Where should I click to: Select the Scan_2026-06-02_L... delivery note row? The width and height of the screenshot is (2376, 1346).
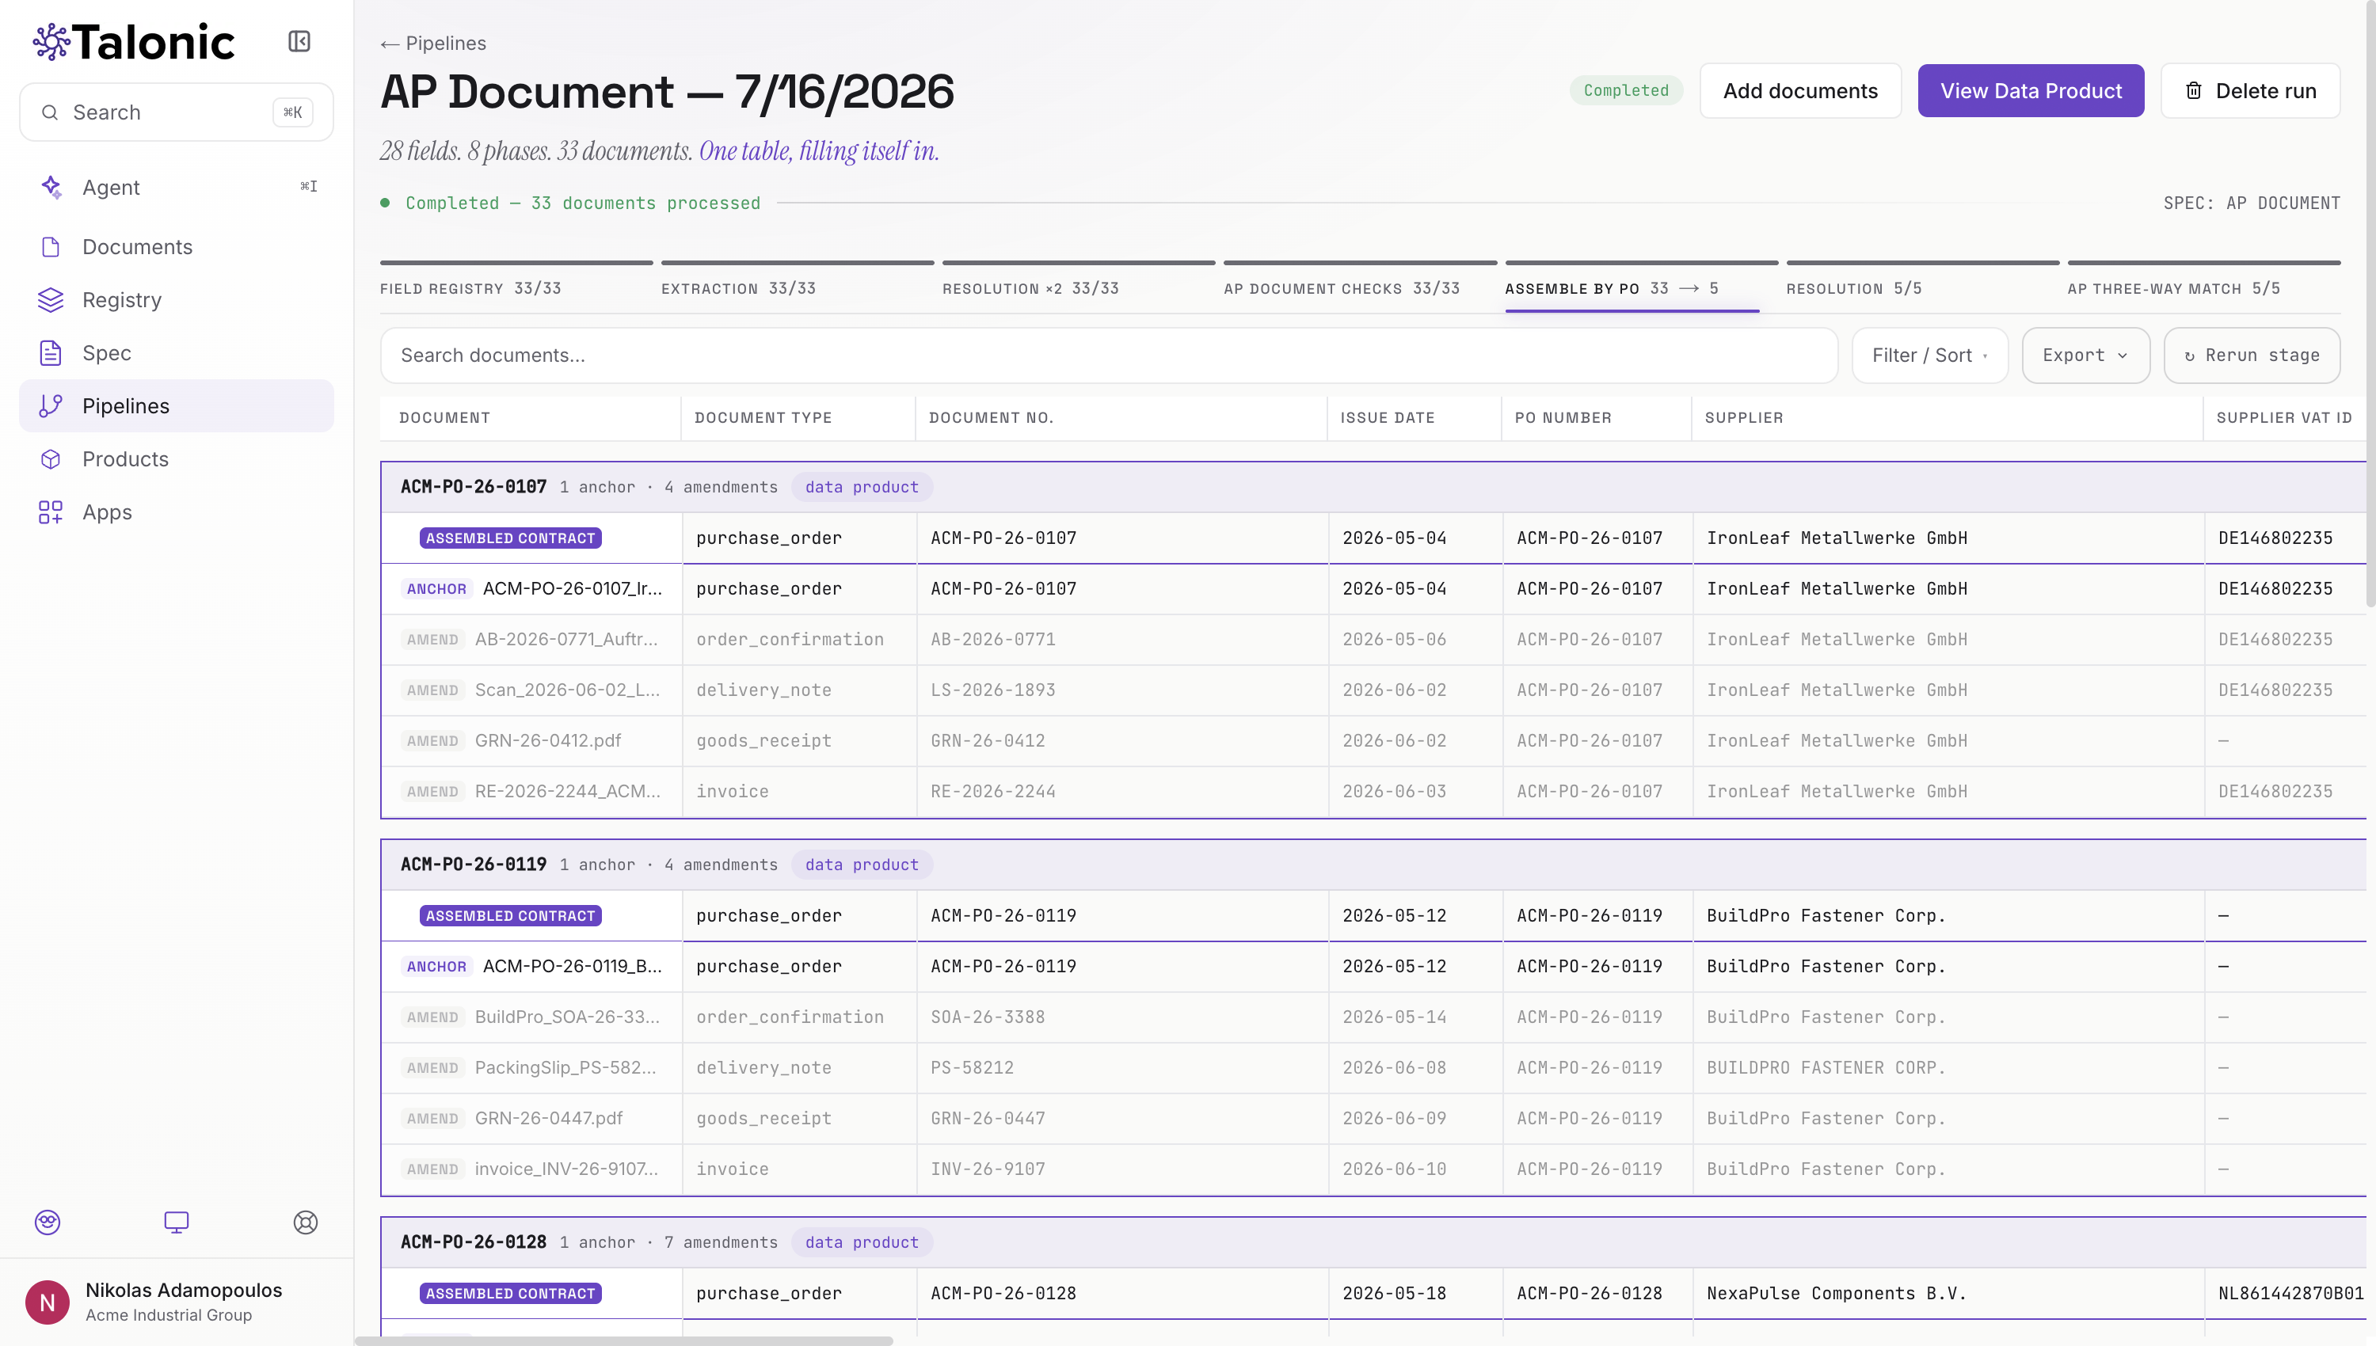1373,690
